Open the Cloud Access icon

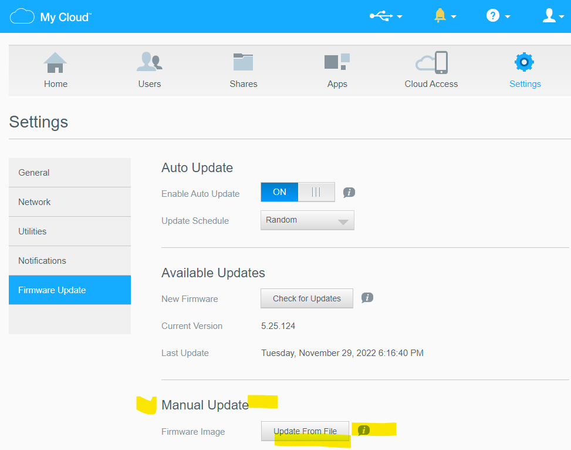431,62
